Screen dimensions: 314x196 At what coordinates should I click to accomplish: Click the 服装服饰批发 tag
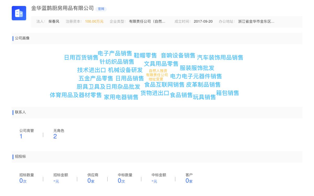197,68
